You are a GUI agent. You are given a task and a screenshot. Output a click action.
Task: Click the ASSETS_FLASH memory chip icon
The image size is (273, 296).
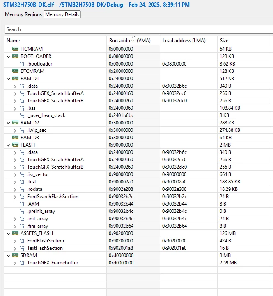point(15,233)
